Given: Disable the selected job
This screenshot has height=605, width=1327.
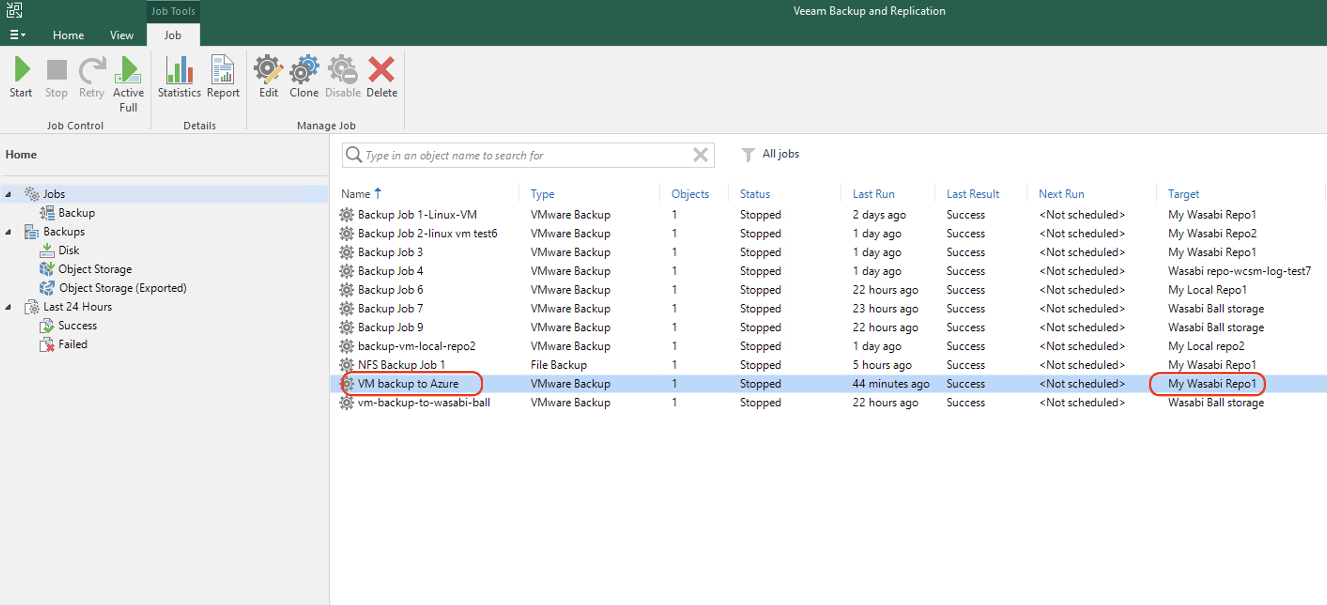Looking at the screenshot, I should tap(343, 77).
